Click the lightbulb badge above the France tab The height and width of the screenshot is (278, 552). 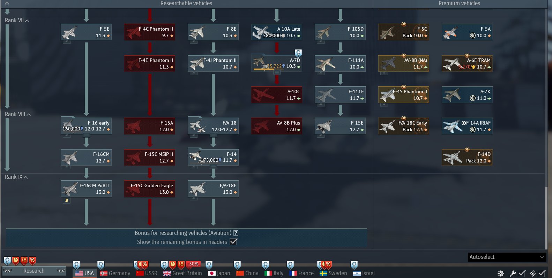pos(290,265)
